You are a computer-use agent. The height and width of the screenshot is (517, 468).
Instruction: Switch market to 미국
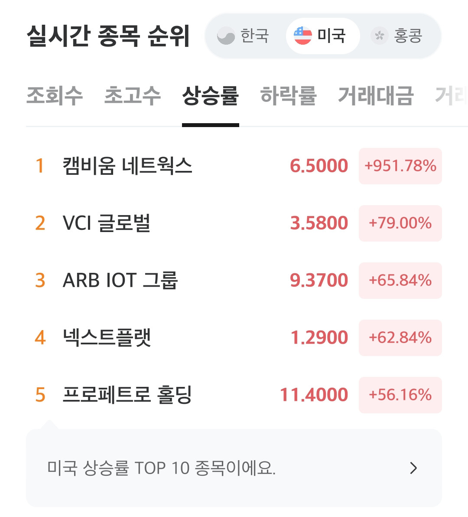point(322,36)
